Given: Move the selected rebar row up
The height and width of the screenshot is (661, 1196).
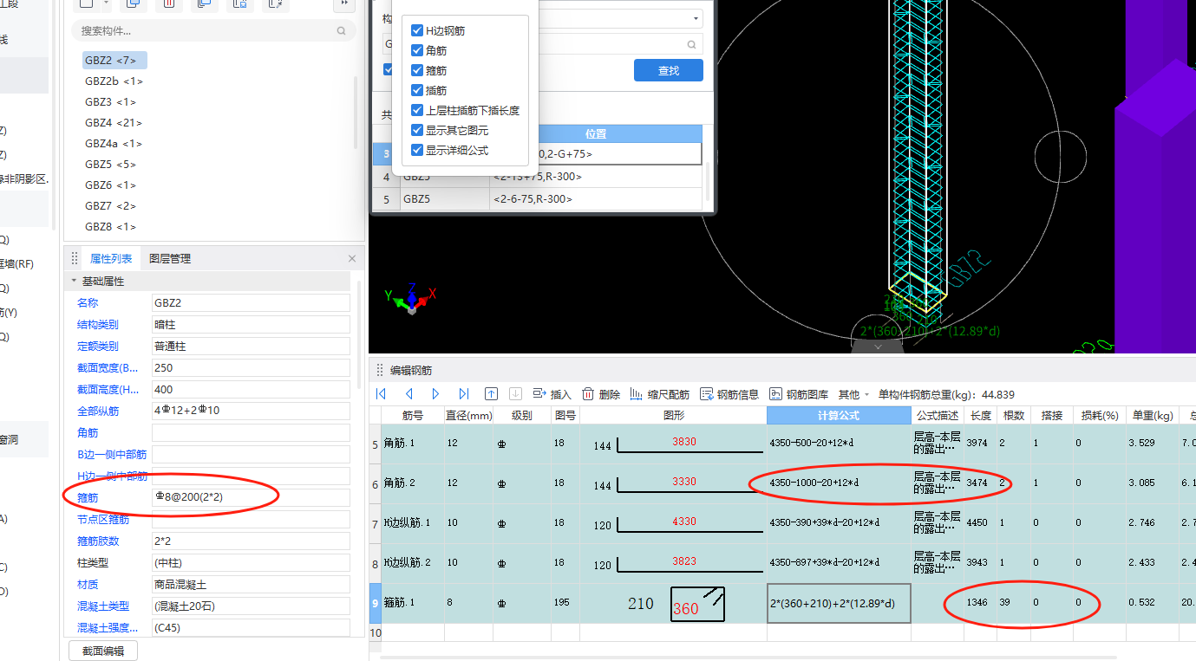Looking at the screenshot, I should (x=492, y=394).
